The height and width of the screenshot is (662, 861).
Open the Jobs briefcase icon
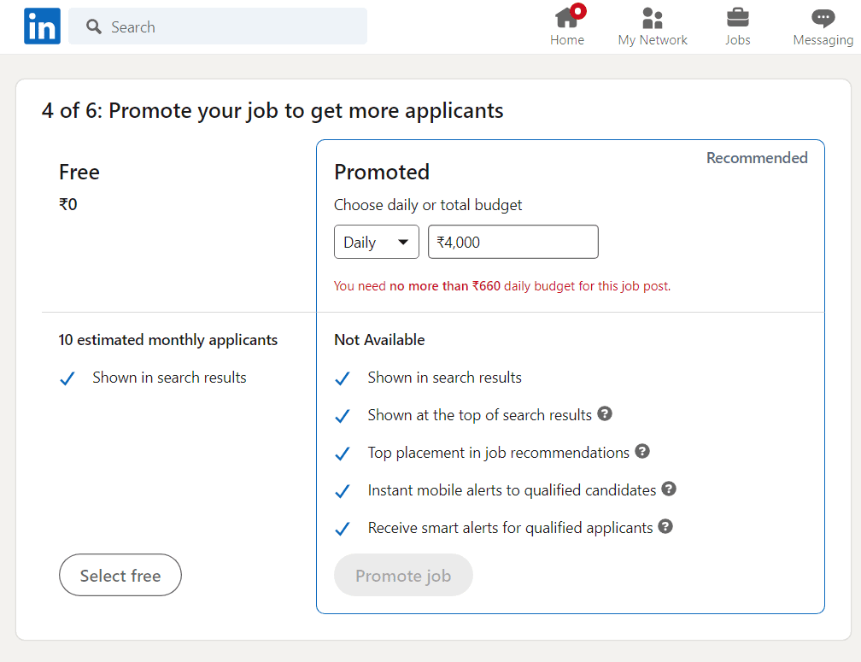coord(737,18)
